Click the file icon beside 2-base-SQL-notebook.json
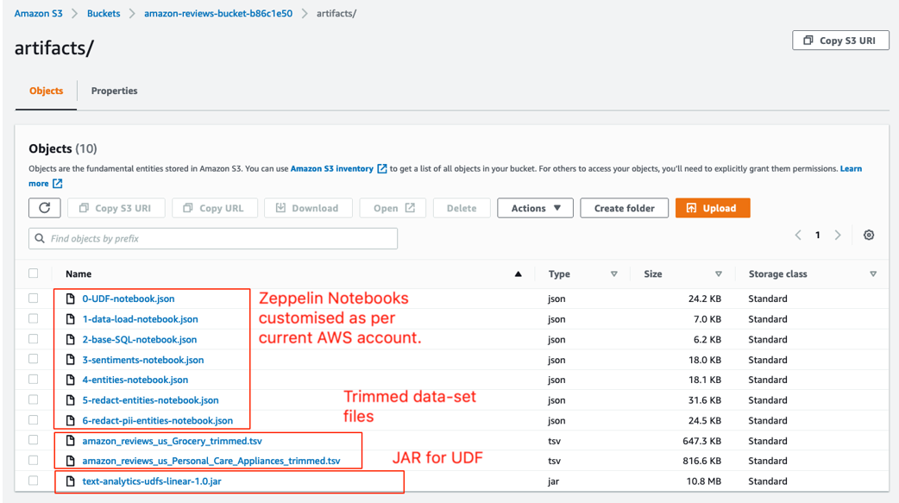The height and width of the screenshot is (503, 899). [x=71, y=340]
